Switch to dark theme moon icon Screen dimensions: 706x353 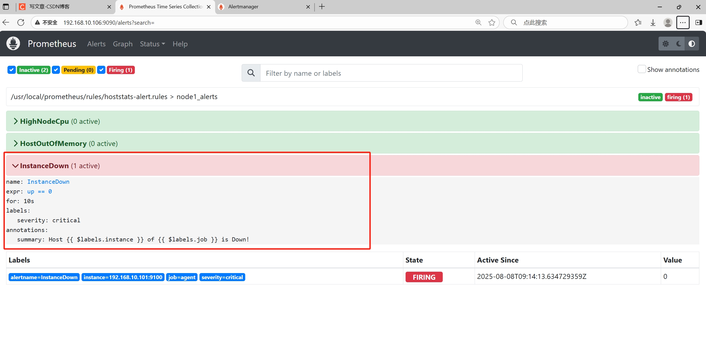pos(679,44)
